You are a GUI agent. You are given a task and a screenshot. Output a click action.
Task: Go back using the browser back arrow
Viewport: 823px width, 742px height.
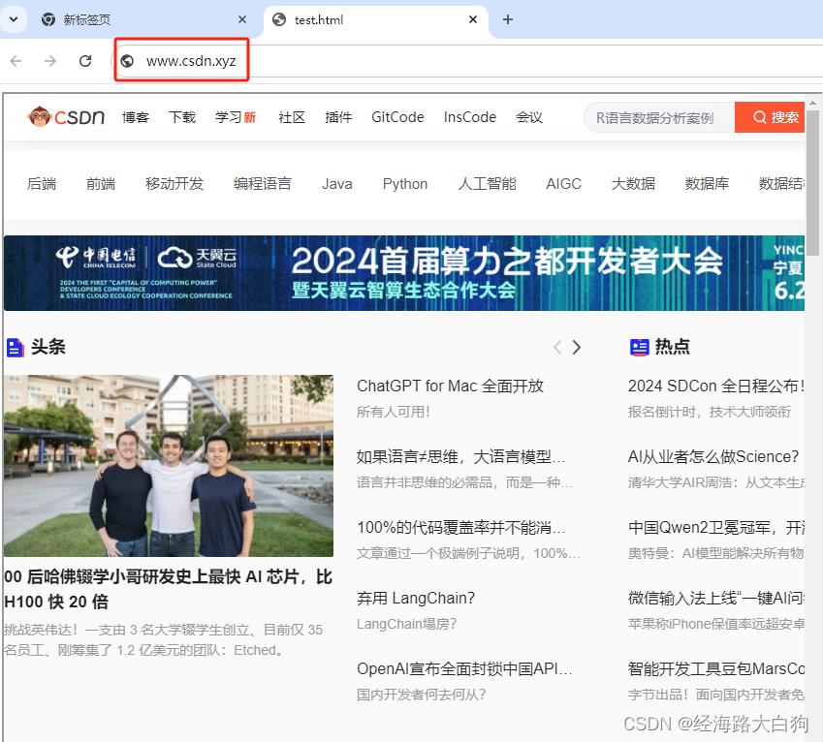click(16, 61)
